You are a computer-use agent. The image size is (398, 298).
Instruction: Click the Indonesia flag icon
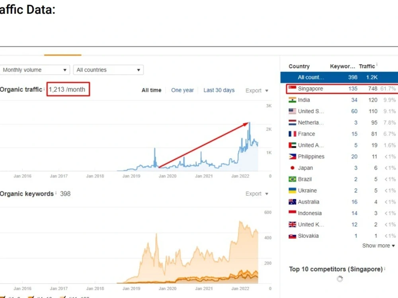(293, 213)
